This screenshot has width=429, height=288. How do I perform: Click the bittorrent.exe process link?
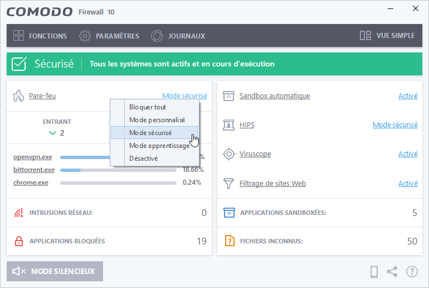point(34,170)
